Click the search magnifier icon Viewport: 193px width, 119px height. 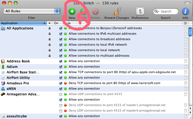156,11
